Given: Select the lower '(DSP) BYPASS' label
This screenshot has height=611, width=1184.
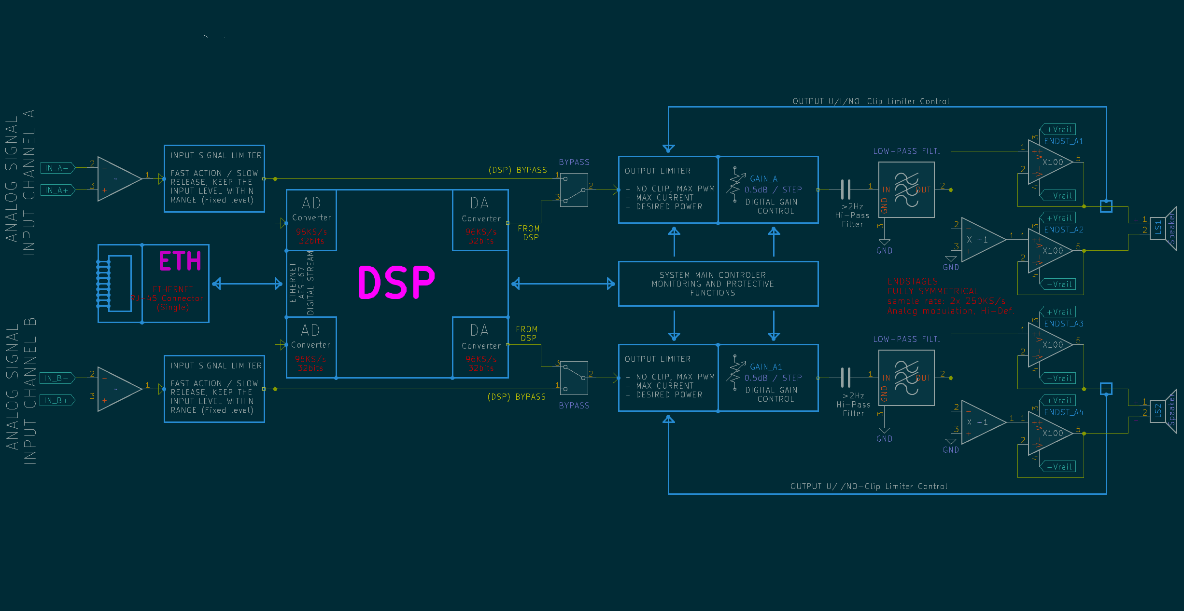Looking at the screenshot, I should tap(517, 396).
